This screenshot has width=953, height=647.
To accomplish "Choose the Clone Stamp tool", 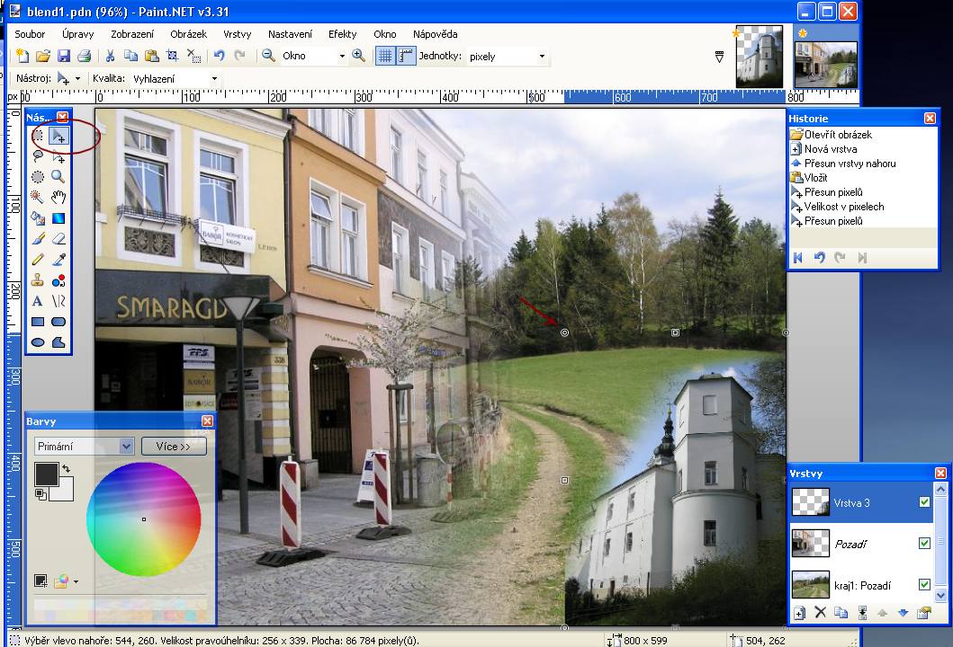I will (x=38, y=280).
